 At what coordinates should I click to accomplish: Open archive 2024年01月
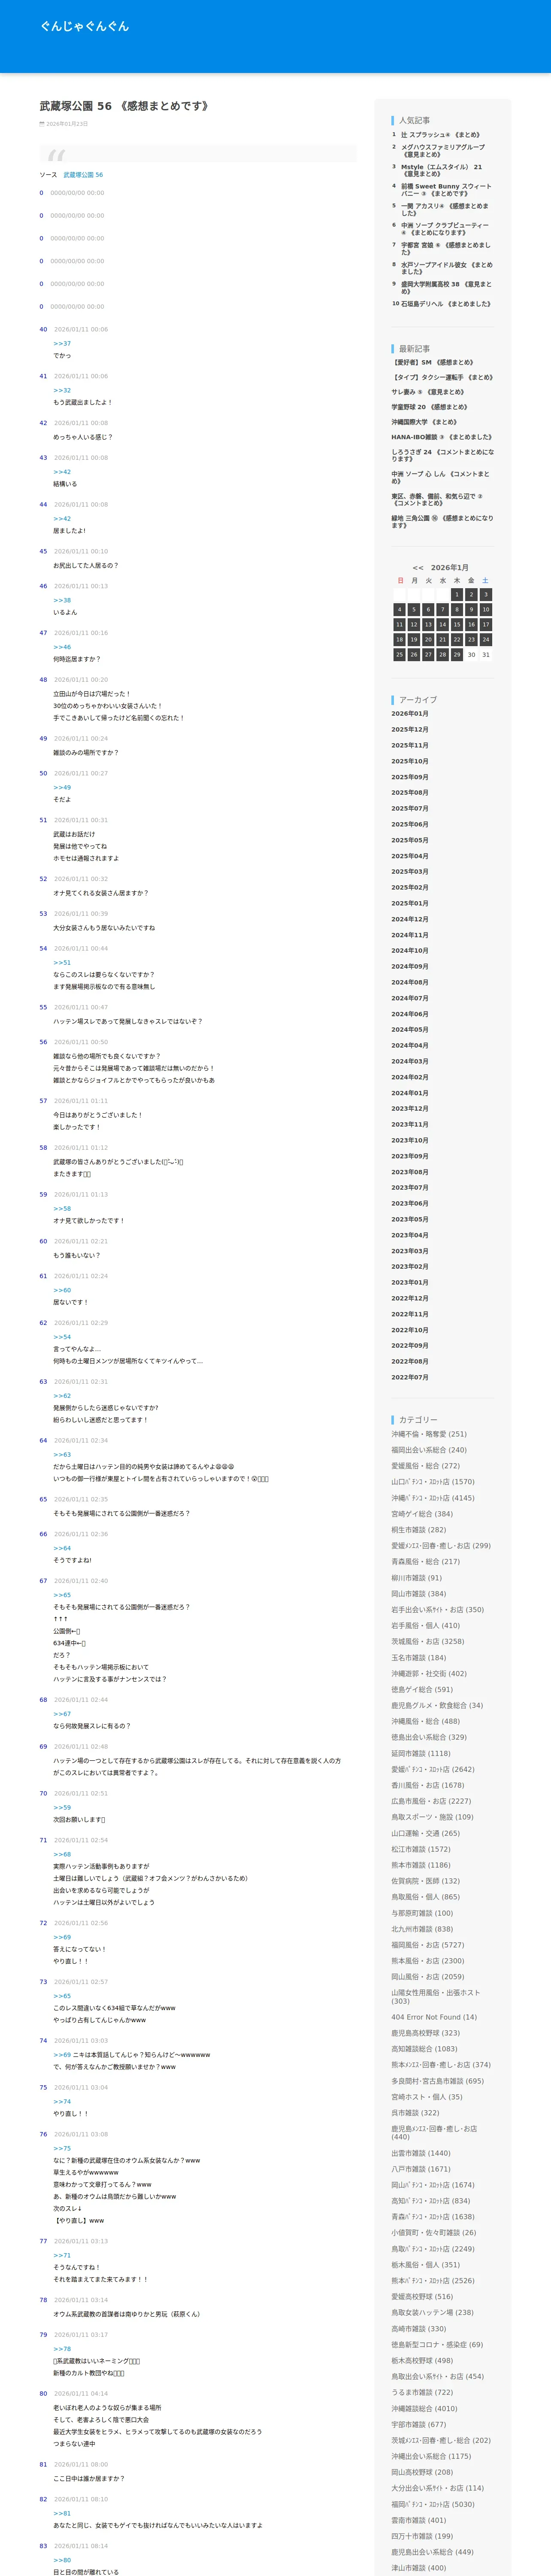coord(410,1093)
